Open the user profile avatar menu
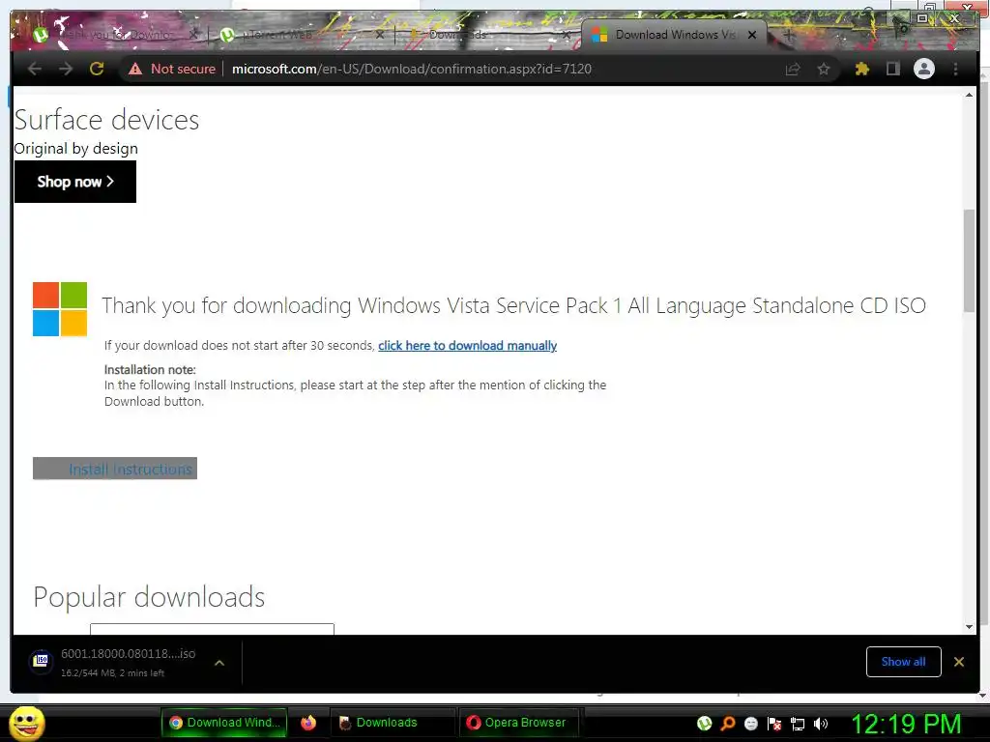990x742 pixels. pos(924,69)
